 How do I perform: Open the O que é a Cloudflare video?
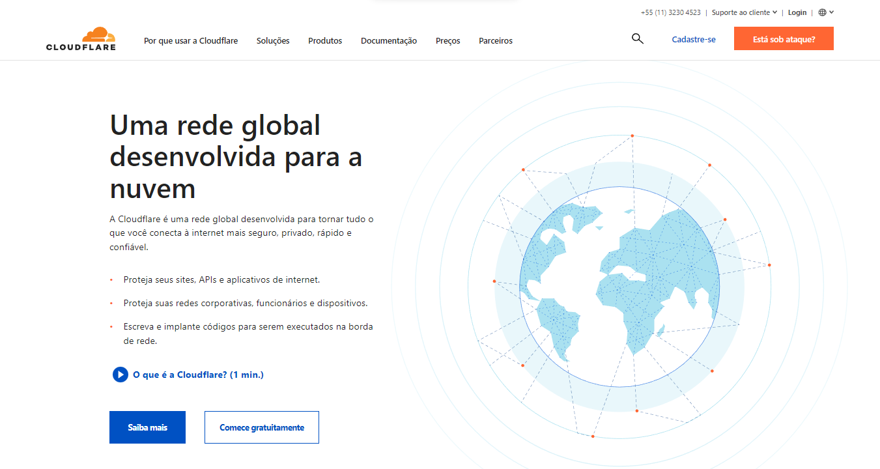(x=188, y=375)
